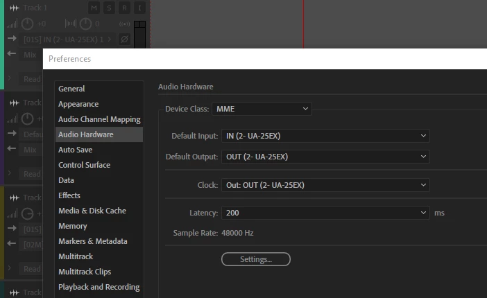Expand the Track 1 automation lanes chevron
487x298 pixels.
(10, 78)
